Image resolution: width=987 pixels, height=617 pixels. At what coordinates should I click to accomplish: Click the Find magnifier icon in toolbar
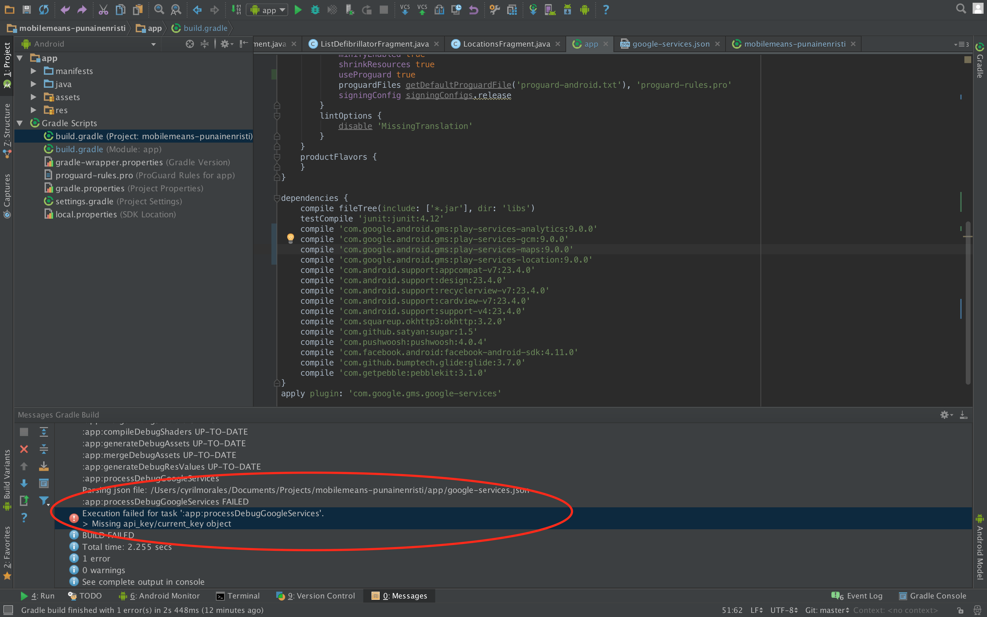[159, 10]
